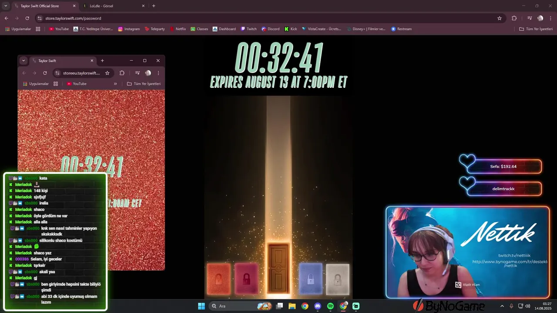Go back in the main browser window
The width and height of the screenshot is (557, 313).
[6, 18]
